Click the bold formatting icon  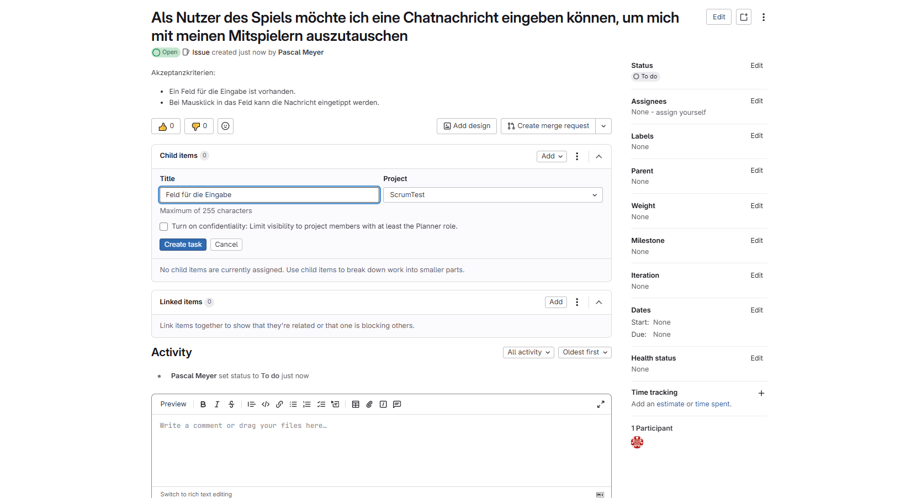click(203, 404)
